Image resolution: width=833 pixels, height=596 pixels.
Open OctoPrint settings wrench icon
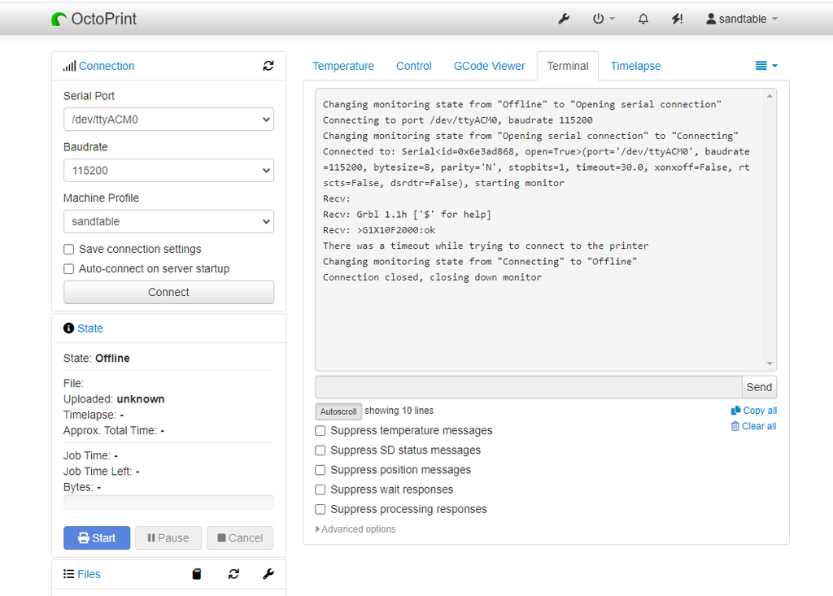coord(564,20)
